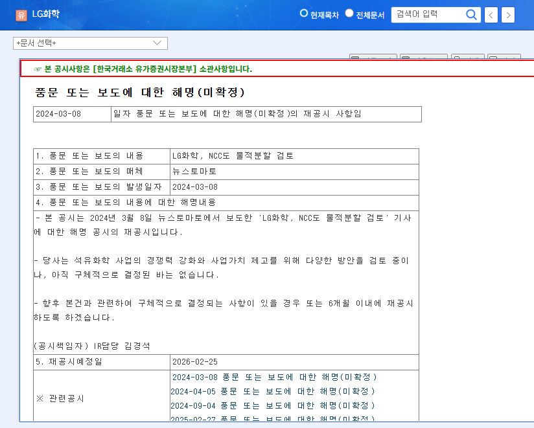Open the 2024-04-05 related disclosure link
The height and width of the screenshot is (428, 534).
pyautogui.click(x=273, y=391)
